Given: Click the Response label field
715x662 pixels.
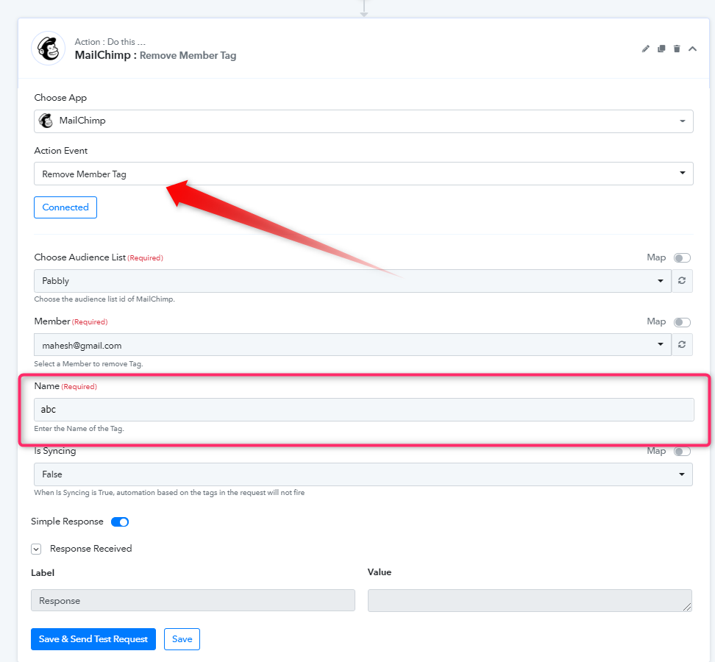Looking at the screenshot, I should 193,600.
